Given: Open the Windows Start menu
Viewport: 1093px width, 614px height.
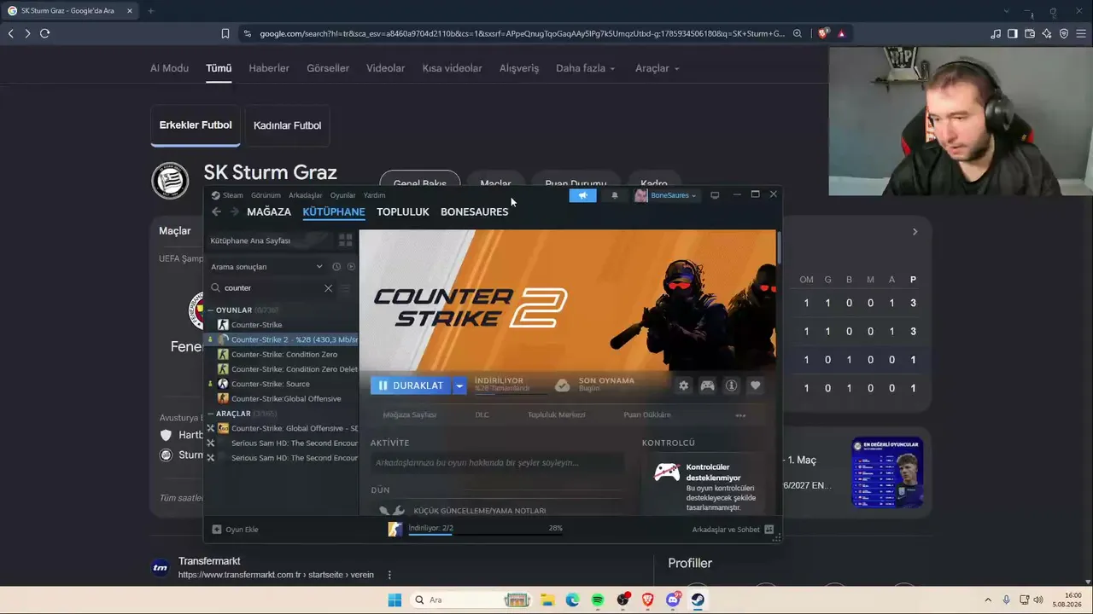Looking at the screenshot, I should point(395,600).
